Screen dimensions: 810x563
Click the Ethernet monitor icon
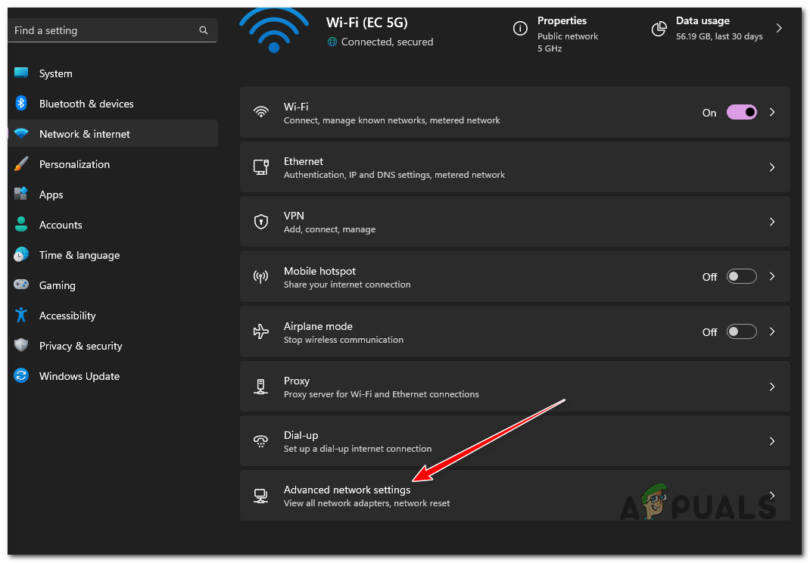261,166
